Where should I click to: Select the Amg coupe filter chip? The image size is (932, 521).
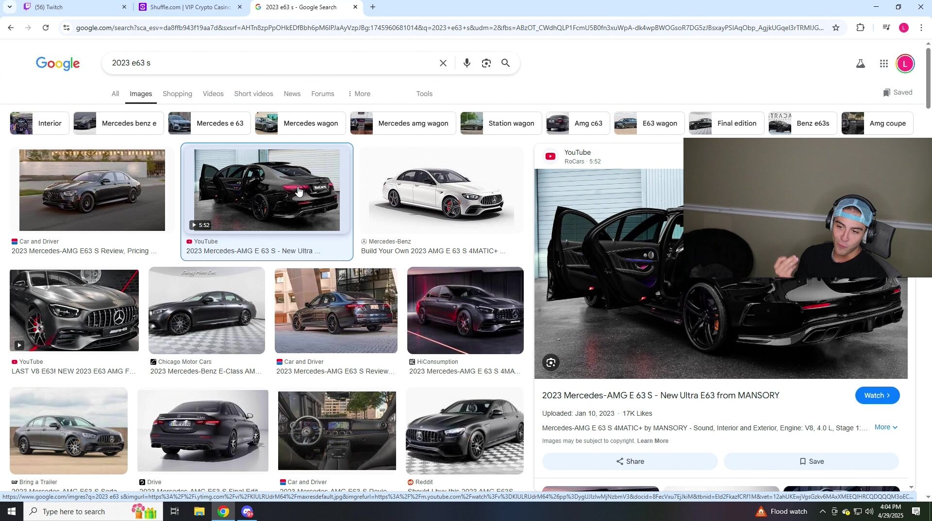click(x=877, y=123)
